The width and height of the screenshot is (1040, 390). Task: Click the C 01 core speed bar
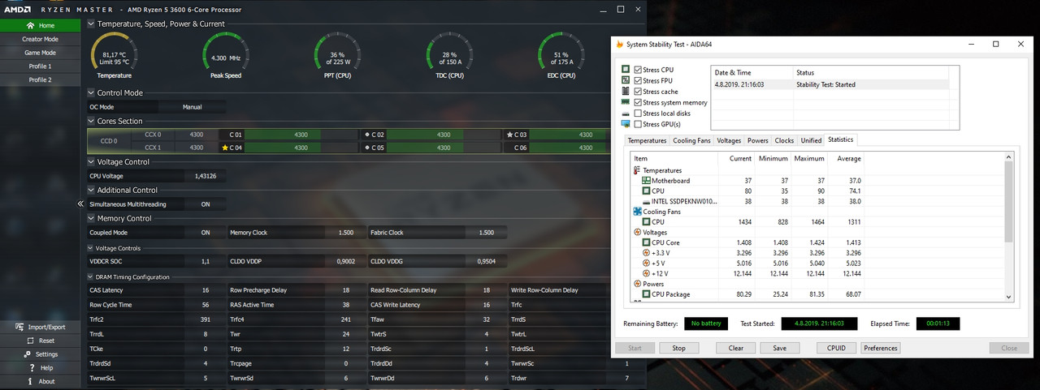pyautogui.click(x=301, y=135)
